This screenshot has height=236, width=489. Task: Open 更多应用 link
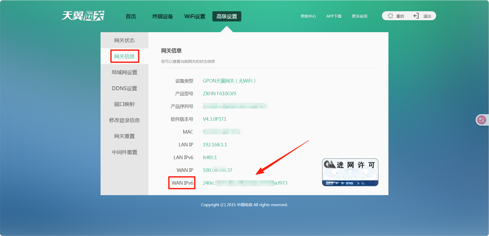(360, 16)
